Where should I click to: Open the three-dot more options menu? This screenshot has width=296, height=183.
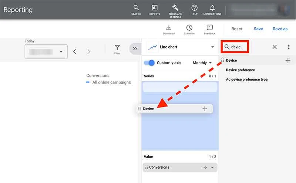pyautogui.click(x=289, y=47)
